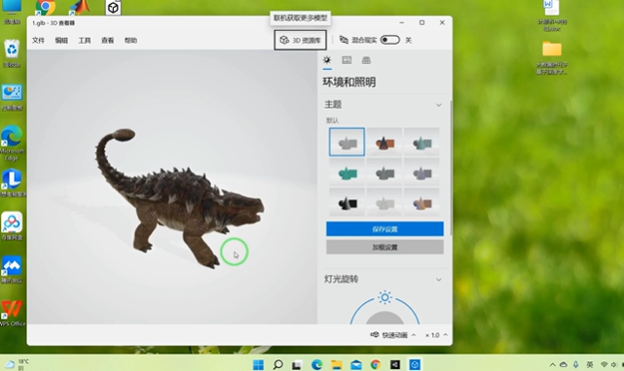
Task: Show hidden system tray icons
Action: pos(552,364)
